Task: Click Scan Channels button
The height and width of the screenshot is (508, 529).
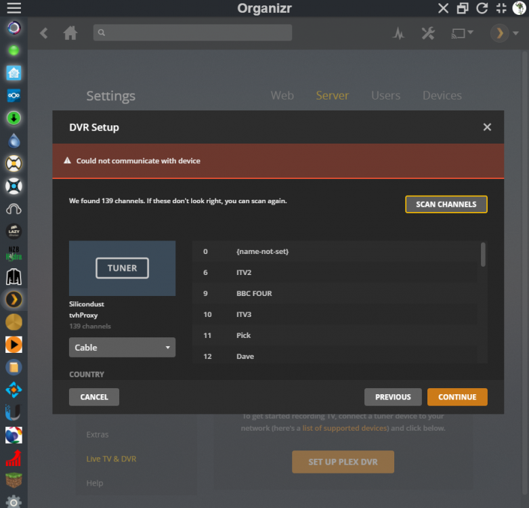Action: 446,205
